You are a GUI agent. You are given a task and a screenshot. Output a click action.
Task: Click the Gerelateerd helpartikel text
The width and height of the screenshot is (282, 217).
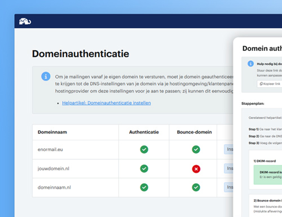pyautogui.click(x=265, y=118)
